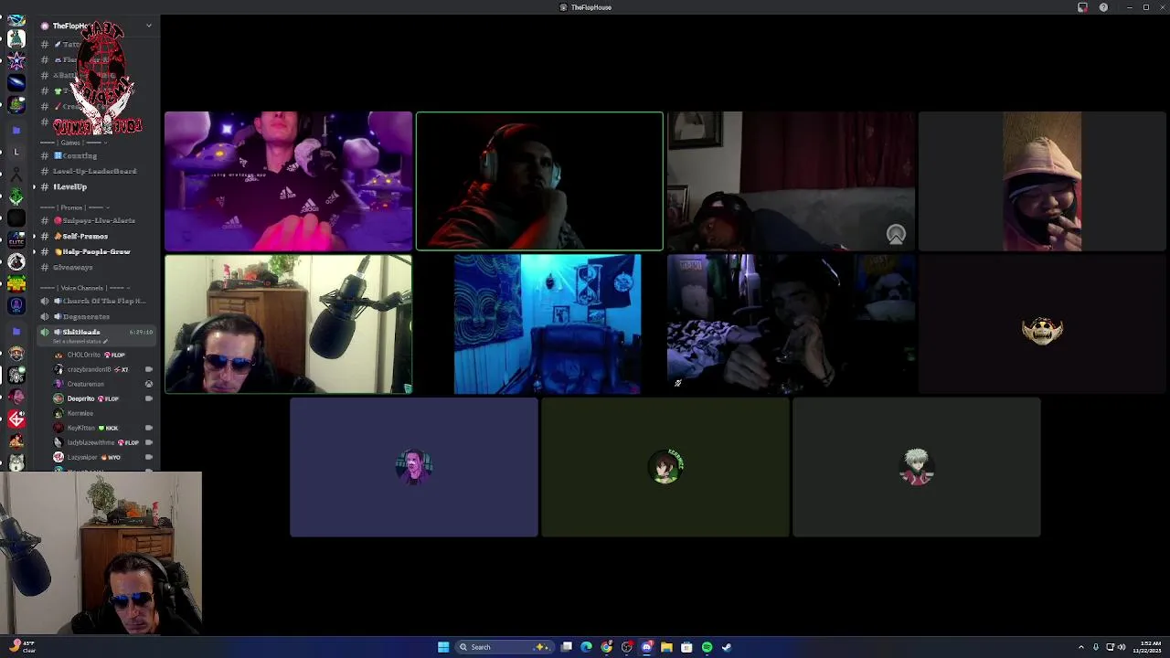
Task: Open the Help-People-Grow channel
Action: (95, 251)
